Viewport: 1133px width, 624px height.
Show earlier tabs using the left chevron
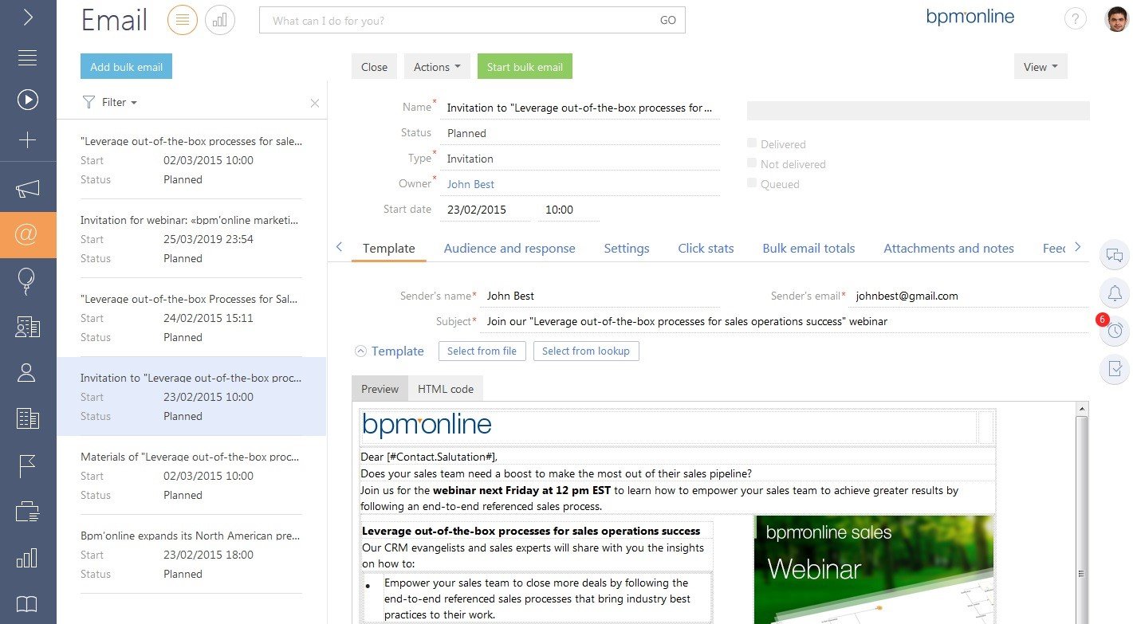click(339, 247)
